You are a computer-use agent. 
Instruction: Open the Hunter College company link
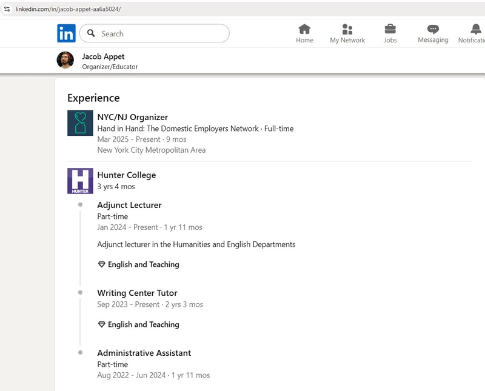(127, 175)
